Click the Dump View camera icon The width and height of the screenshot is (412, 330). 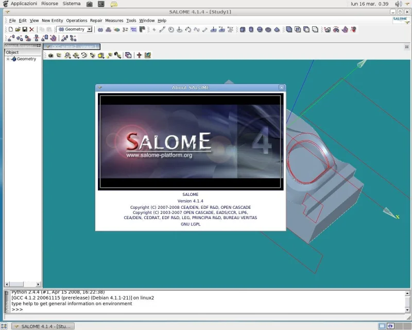[50, 55]
